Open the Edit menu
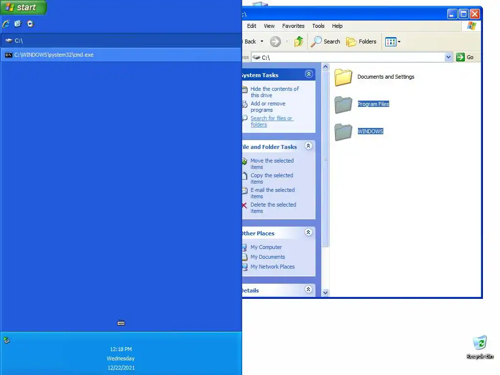This screenshot has width=500, height=375. click(251, 26)
